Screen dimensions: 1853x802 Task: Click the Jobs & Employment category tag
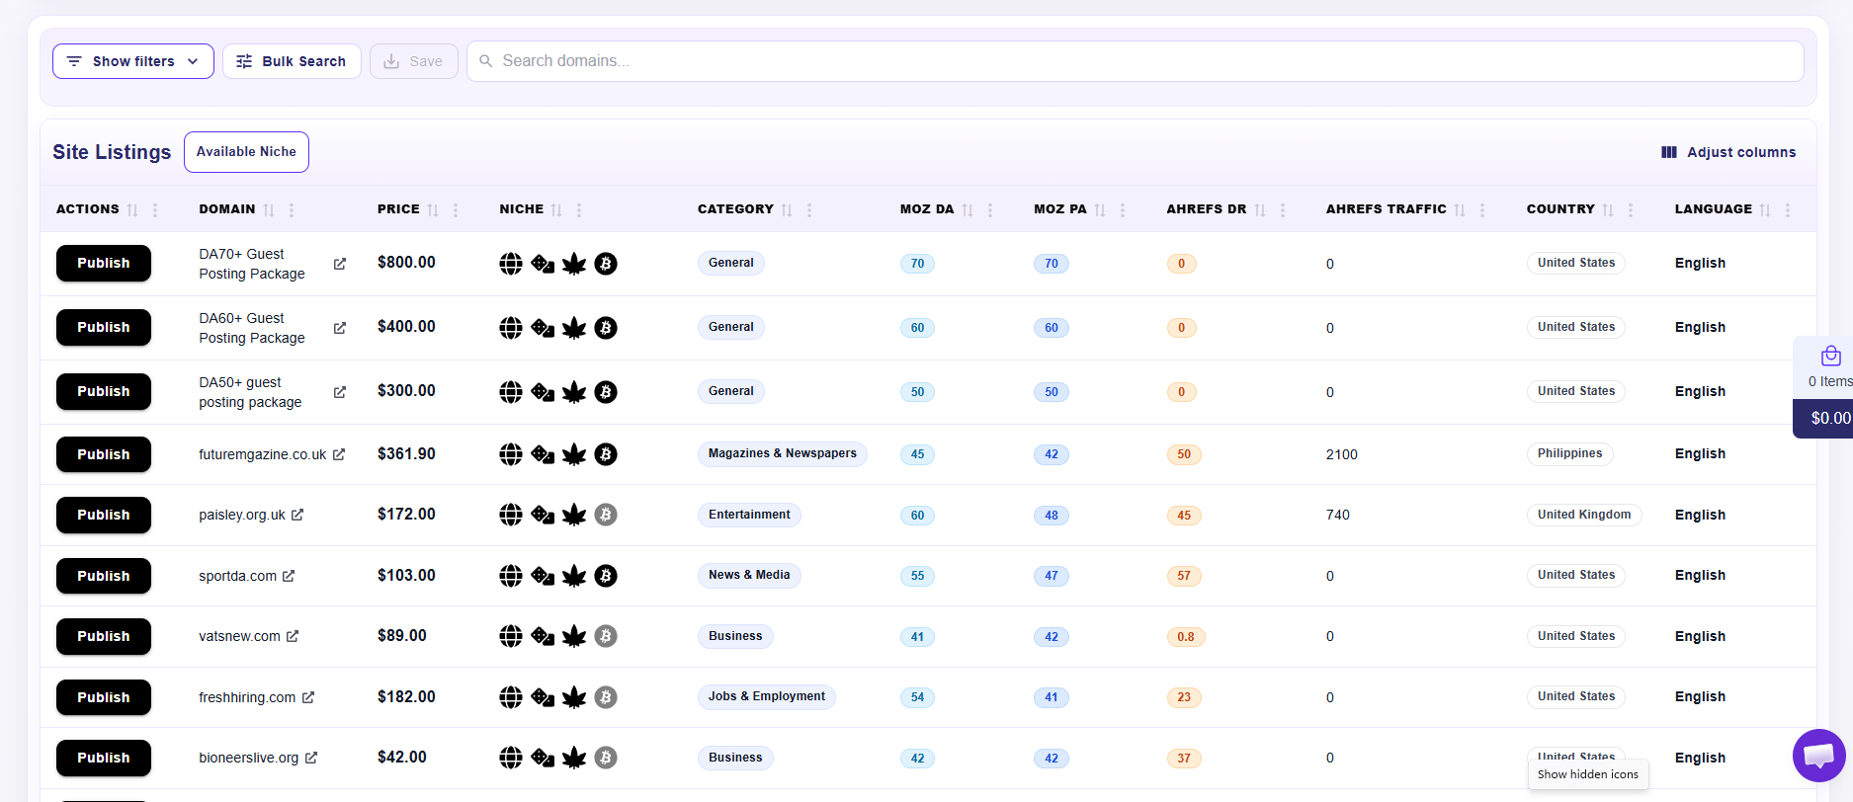[x=767, y=697]
